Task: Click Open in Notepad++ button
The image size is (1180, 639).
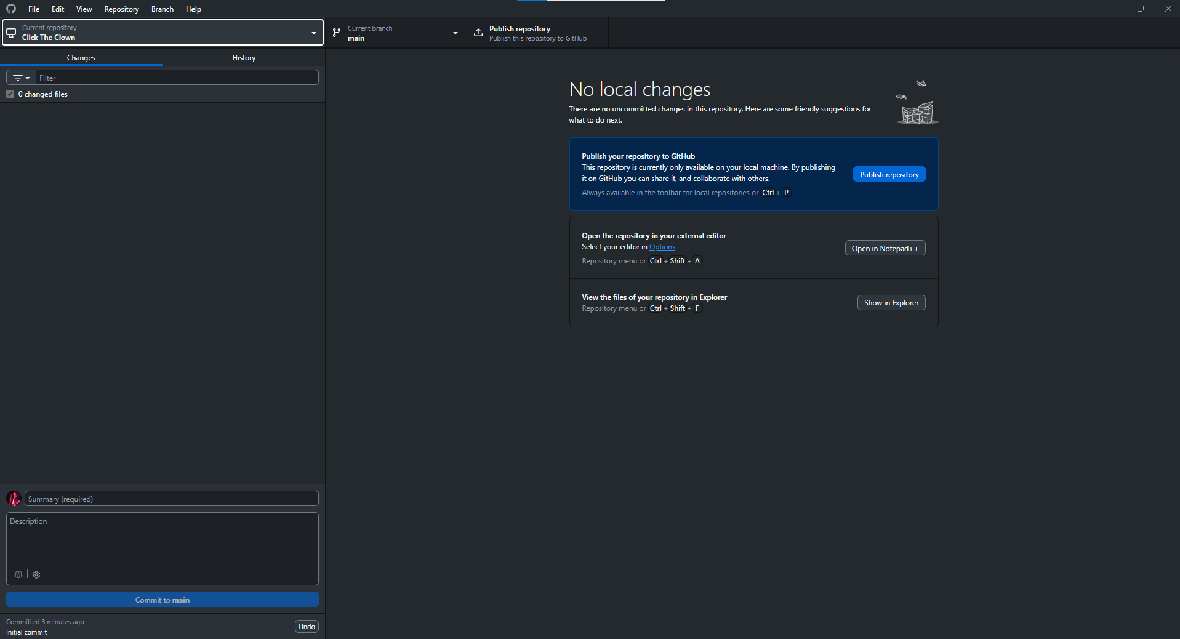Action: 885,248
